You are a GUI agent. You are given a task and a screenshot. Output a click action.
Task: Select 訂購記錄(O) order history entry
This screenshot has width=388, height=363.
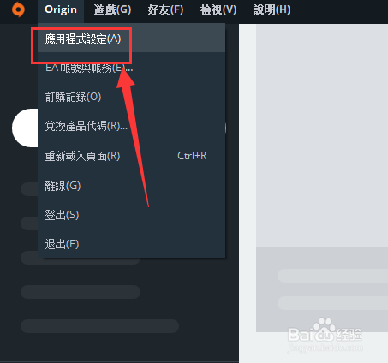(x=131, y=97)
